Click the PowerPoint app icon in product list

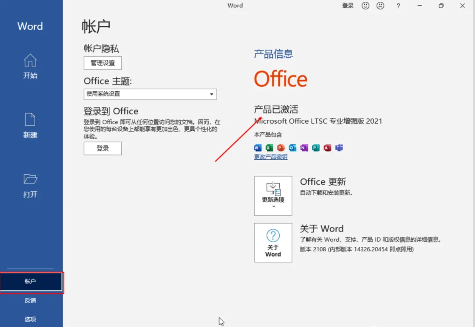(x=281, y=147)
